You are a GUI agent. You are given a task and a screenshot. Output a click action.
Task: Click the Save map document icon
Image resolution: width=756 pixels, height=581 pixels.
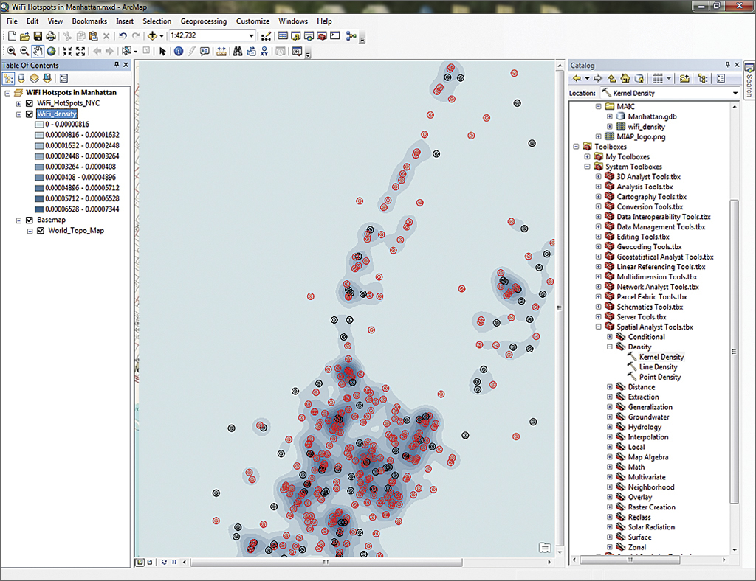[37, 35]
